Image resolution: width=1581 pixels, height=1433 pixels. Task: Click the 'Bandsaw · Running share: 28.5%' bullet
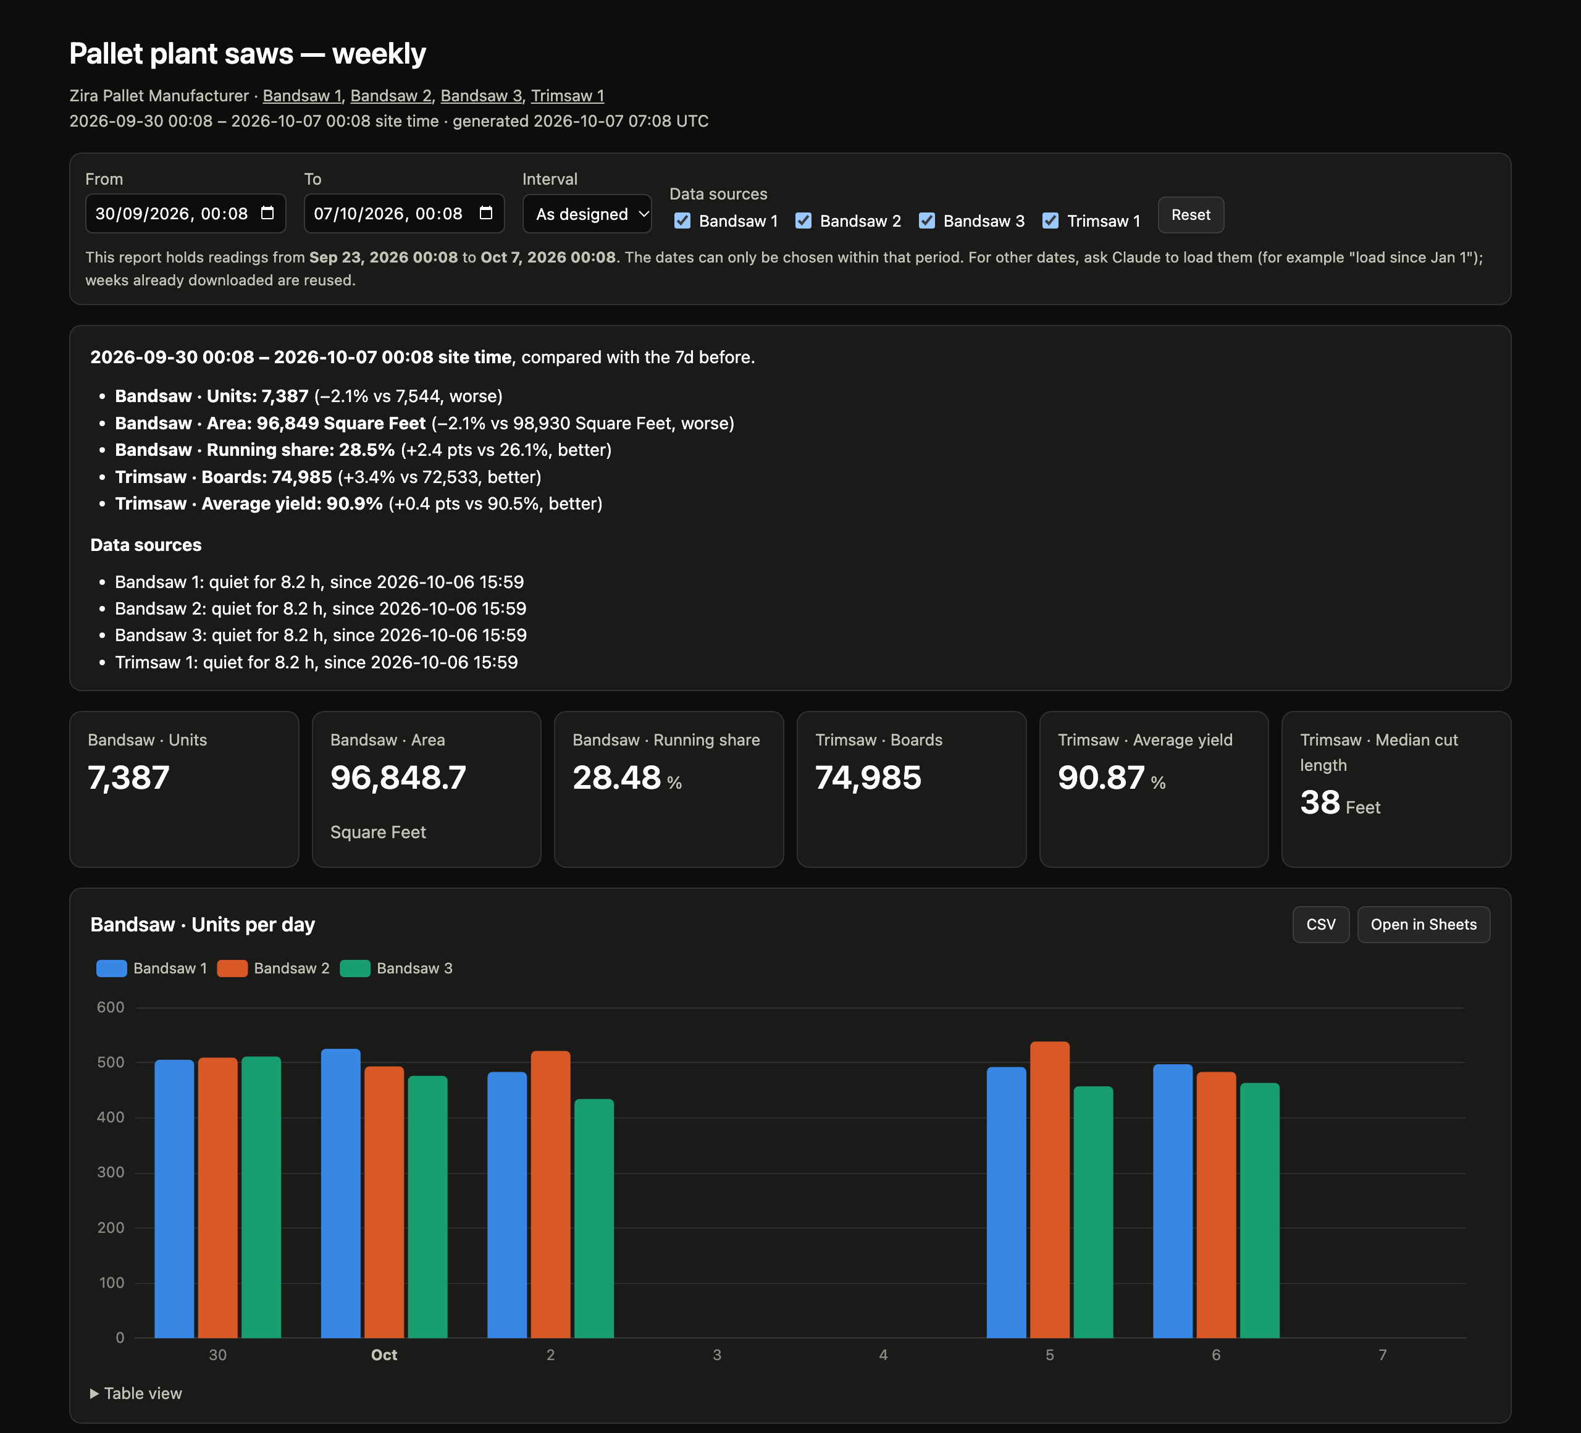(x=363, y=450)
